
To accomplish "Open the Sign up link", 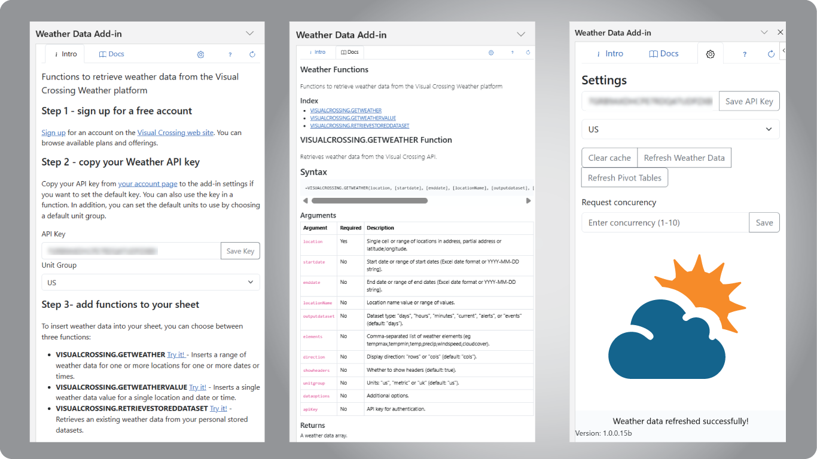I will 53,133.
